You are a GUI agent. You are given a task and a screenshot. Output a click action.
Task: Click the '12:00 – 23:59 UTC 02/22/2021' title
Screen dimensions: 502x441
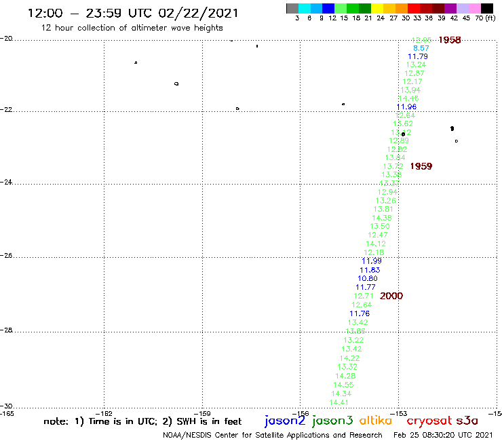133,13
